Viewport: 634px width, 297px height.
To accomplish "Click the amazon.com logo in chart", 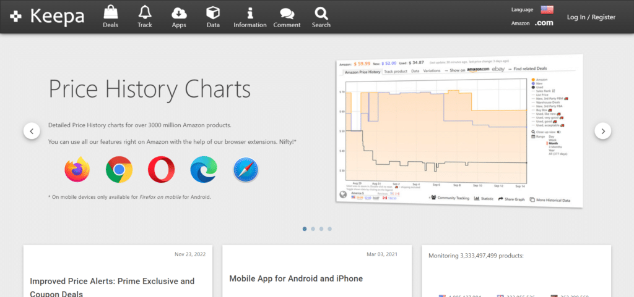I will pos(478,70).
